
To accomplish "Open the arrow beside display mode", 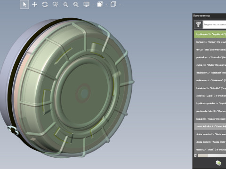I will click(93, 4).
